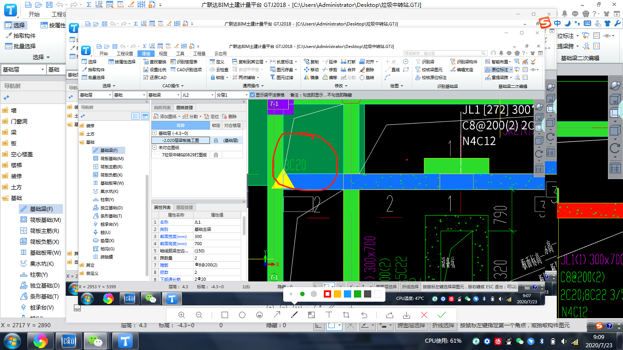Click 查找替换 in the front ribbon
623x350 pixels.
(154, 62)
